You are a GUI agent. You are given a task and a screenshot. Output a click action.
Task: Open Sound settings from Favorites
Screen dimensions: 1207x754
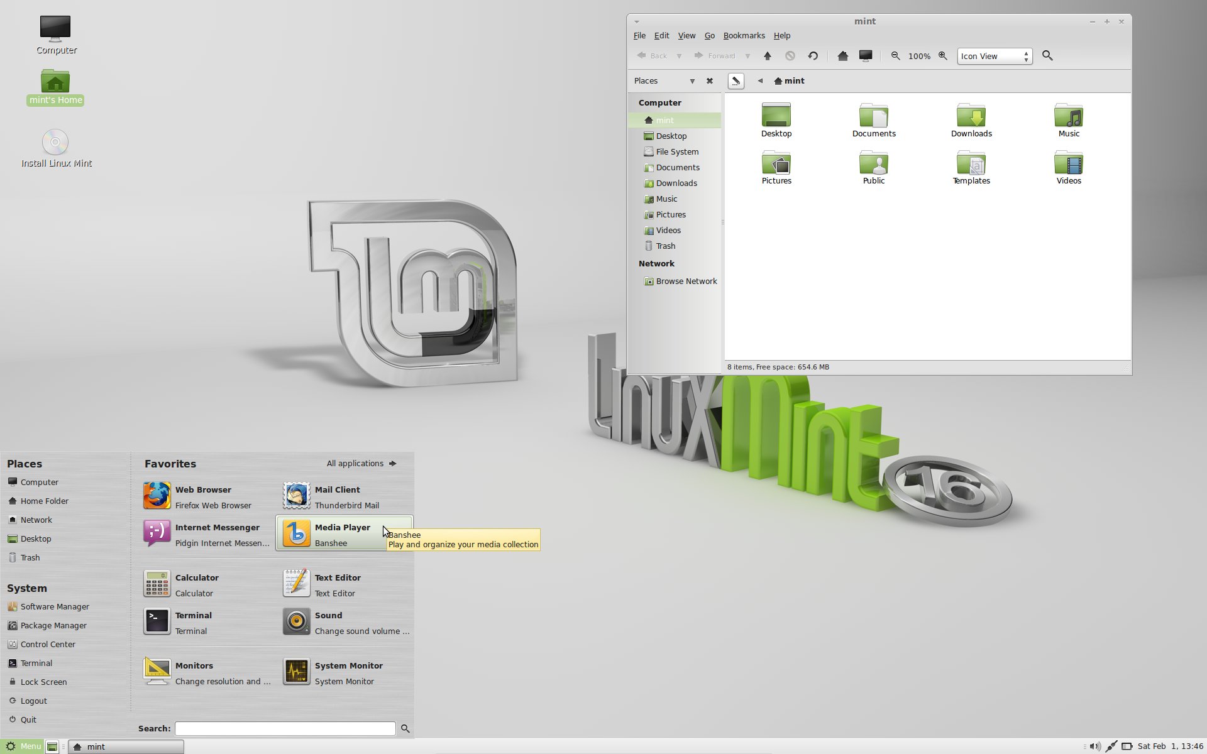(344, 622)
